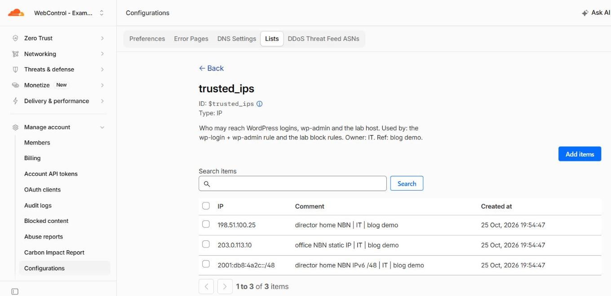Check the box for 198.51.100.25
Viewport: 611px width, 296px height.
tap(206, 224)
